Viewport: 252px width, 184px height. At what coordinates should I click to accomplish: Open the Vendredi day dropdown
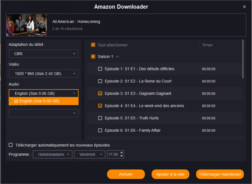[90, 154]
